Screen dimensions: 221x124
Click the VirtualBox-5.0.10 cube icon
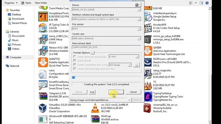pos(43,108)
